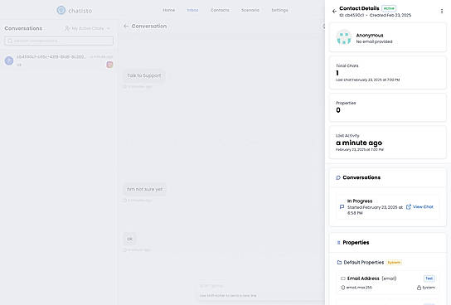Viewport: 451px width, 305px height.
Task: Focus the search conversations field
Action: [59, 41]
